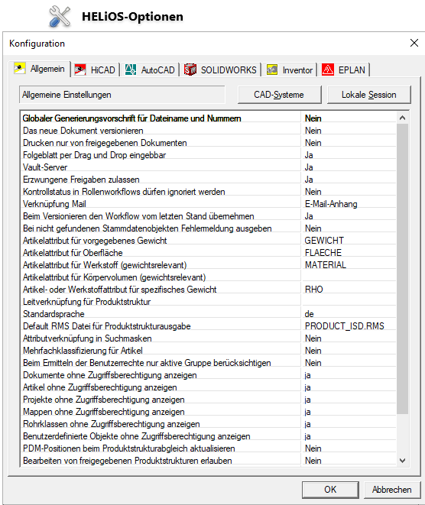
Task: Open the Inventor tab
Action: pyautogui.click(x=290, y=70)
